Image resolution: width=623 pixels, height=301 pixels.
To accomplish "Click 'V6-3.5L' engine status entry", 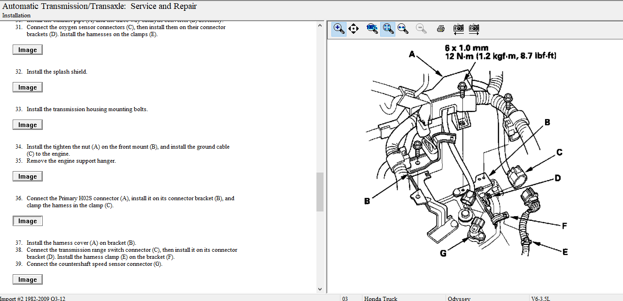I will coord(540,298).
